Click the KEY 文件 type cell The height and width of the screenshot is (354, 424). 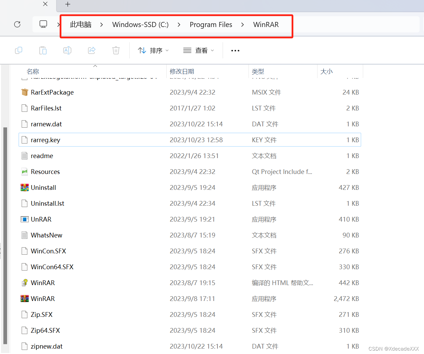coord(264,140)
